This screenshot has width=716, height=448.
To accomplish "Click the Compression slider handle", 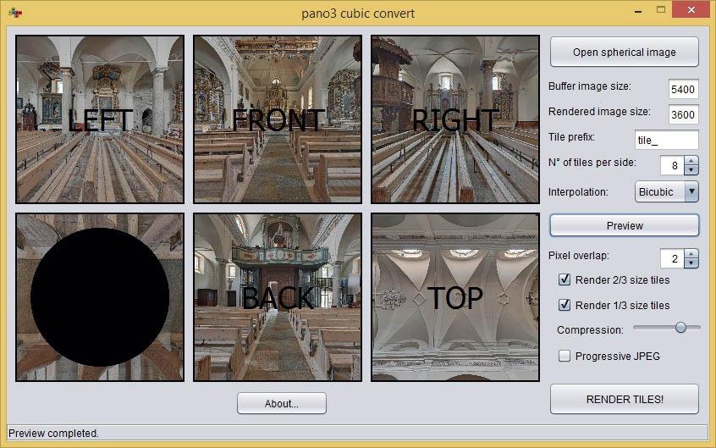I will (x=680, y=327).
